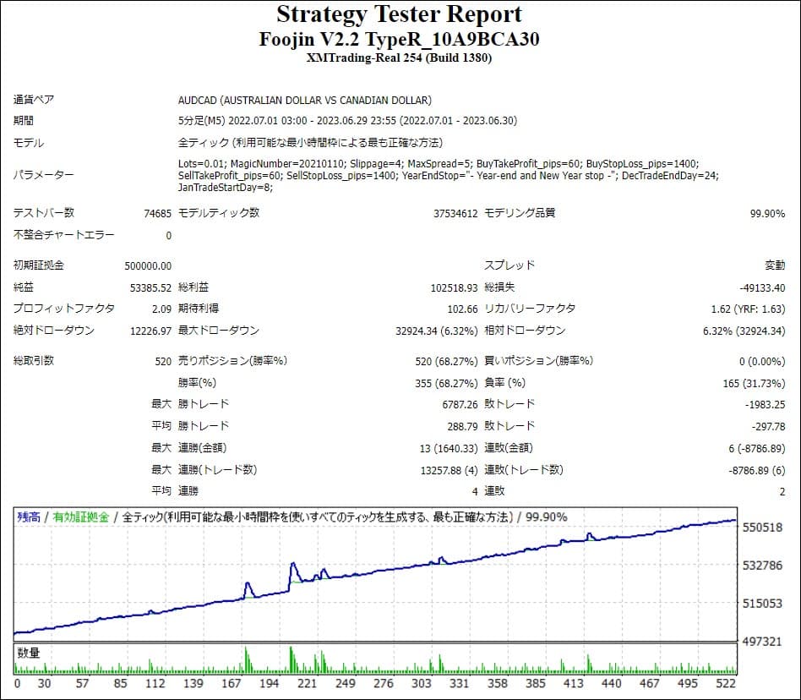The image size is (801, 700).
Task: Click the 数量 volume panel label
Action: [28, 653]
